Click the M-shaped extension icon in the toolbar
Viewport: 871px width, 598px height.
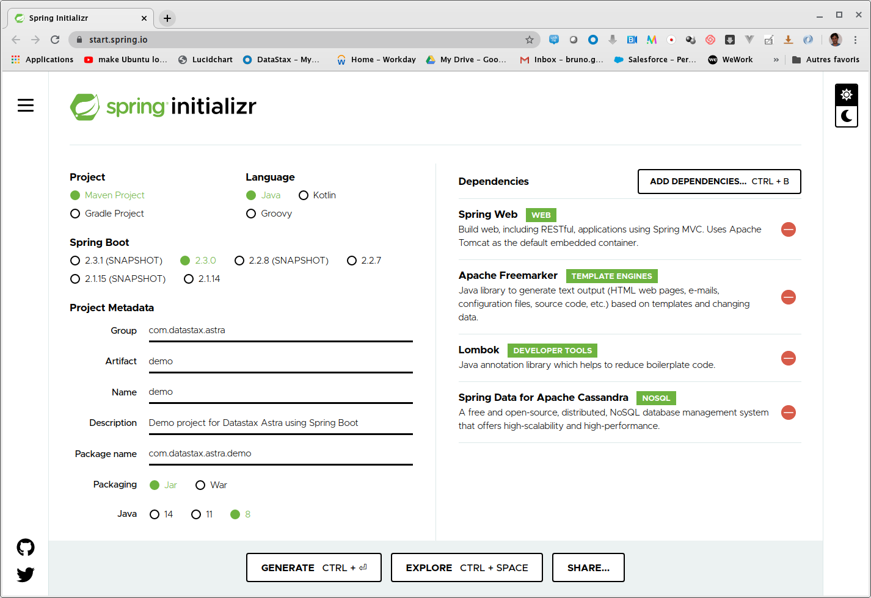652,40
